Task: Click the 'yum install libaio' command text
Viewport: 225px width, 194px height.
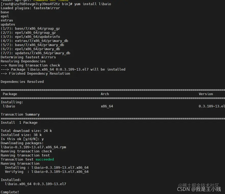Action: tap(93, 4)
